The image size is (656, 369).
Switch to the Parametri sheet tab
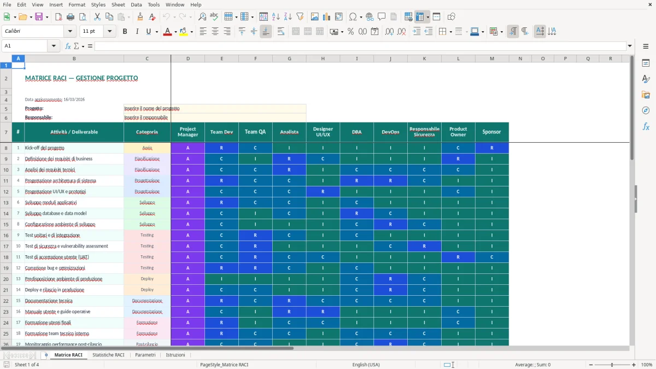click(145, 355)
